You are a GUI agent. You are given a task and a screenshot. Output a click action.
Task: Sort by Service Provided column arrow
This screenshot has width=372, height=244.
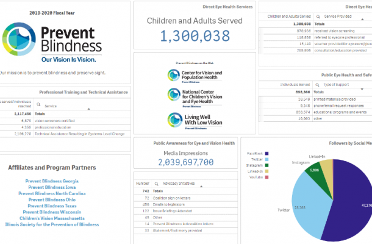[x=362, y=20]
